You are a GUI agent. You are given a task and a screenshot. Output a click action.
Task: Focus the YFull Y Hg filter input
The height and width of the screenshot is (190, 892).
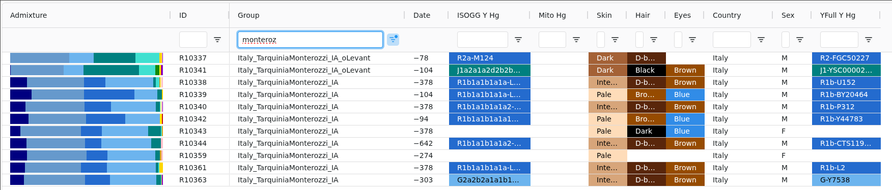pyautogui.click(x=839, y=40)
